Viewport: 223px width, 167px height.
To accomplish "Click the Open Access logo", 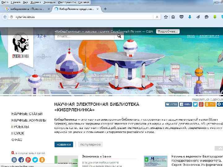I will click(44, 57).
